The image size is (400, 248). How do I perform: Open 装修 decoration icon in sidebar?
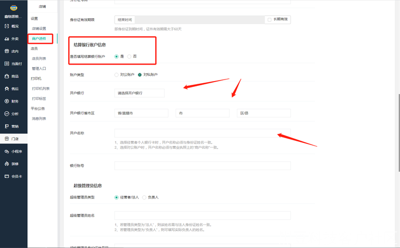click(x=7, y=164)
